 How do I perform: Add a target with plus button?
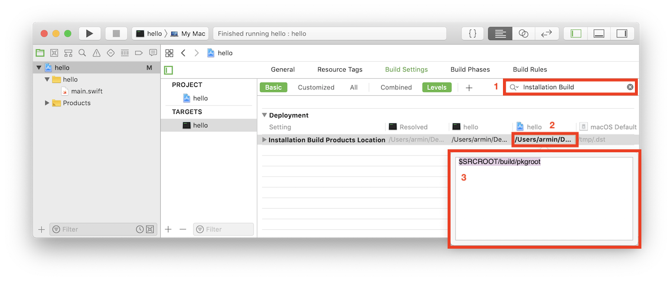click(x=168, y=229)
